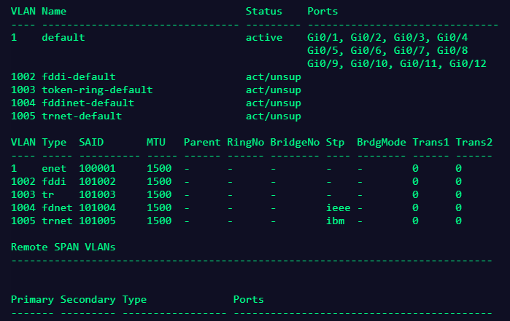Viewport: 510px width, 321px height.
Task: Select the enet type value
Action: pos(54,168)
